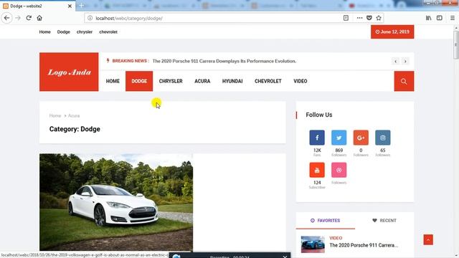Open chrysler link in top bar
Image resolution: width=459 pixels, height=258 pixels.
click(85, 32)
